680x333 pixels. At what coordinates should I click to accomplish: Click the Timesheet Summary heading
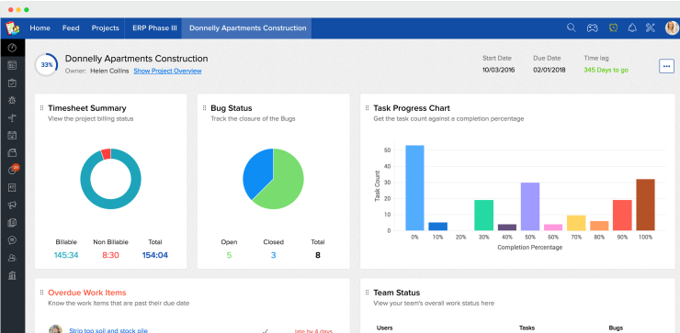(x=87, y=108)
